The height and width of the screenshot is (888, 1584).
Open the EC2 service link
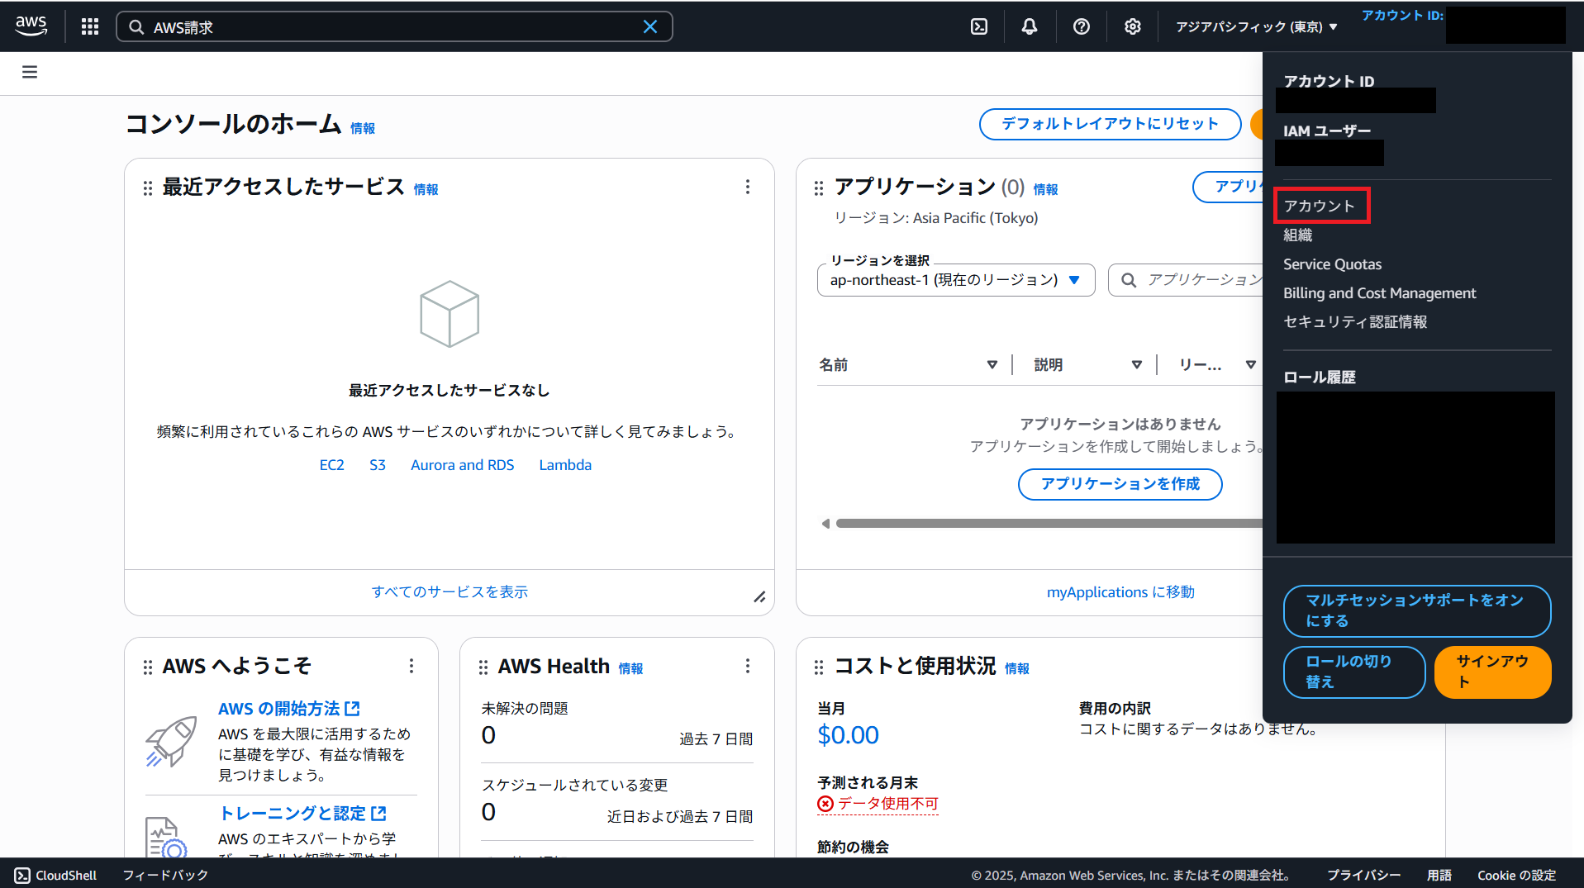click(331, 465)
